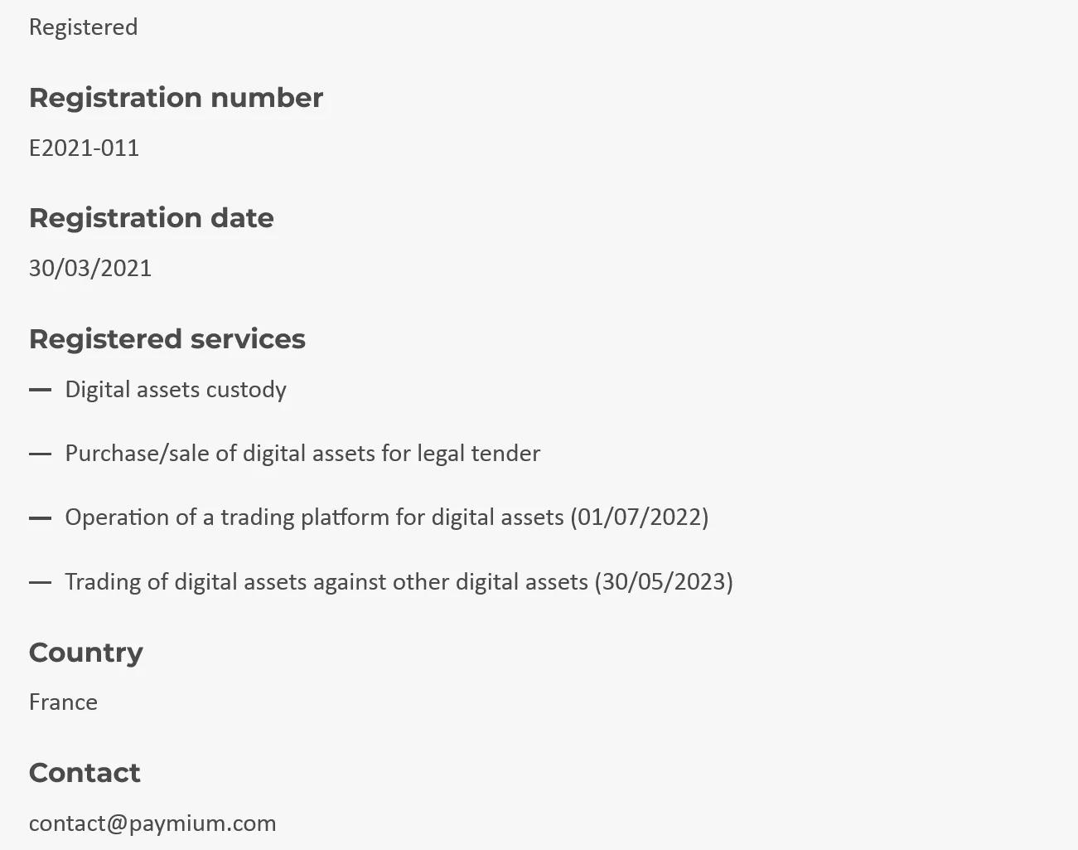Click the date (01/07/2022) in services list
This screenshot has width=1078, height=850.
point(640,517)
